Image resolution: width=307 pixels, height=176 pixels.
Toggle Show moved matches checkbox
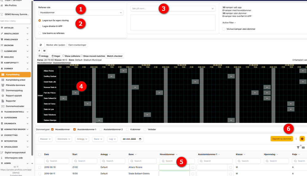coord(82,56)
